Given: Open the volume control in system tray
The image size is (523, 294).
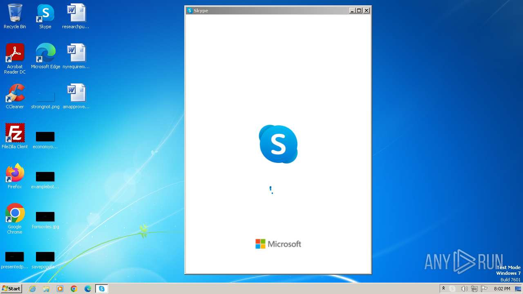Looking at the screenshot, I should tap(464, 289).
